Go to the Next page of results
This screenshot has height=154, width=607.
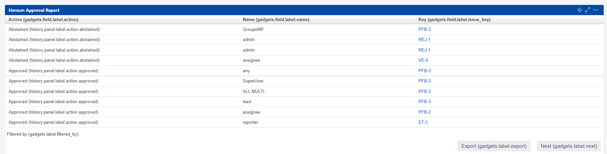click(569, 146)
